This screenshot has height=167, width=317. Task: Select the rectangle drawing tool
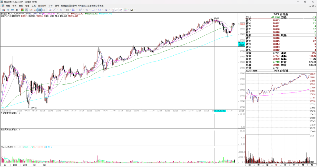point(93,10)
